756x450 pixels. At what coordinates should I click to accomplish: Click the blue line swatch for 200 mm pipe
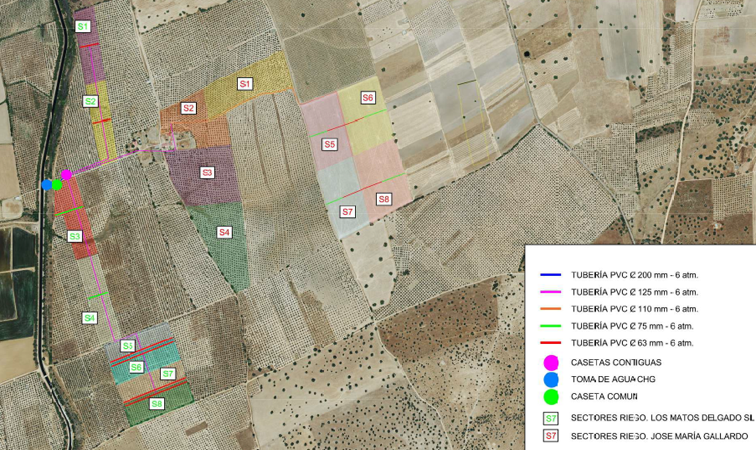pyautogui.click(x=552, y=275)
